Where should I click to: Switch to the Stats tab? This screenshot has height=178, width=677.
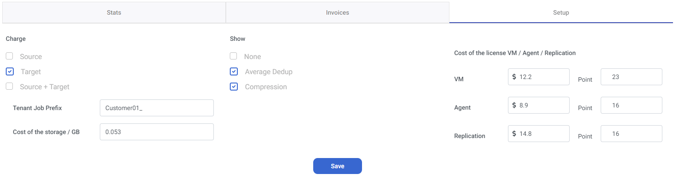114,12
